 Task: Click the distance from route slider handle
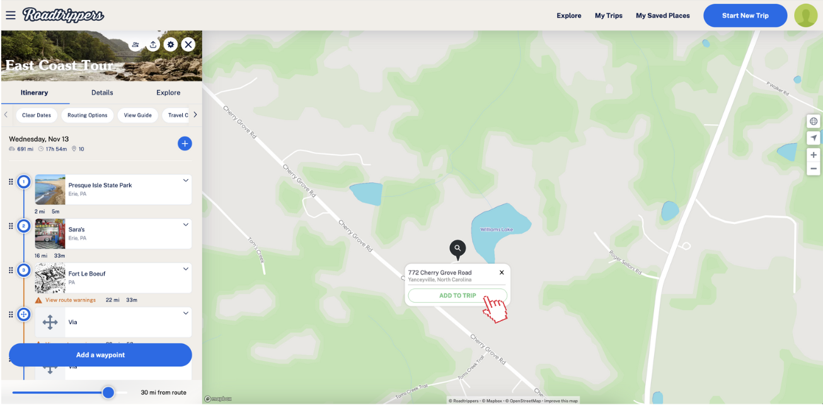point(108,392)
